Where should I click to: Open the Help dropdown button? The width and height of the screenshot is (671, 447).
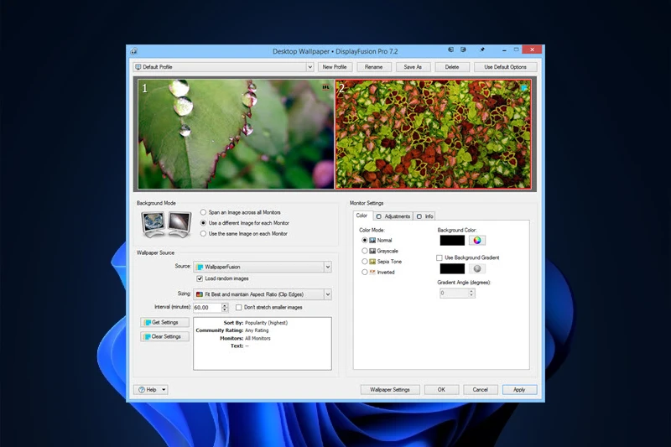(151, 390)
